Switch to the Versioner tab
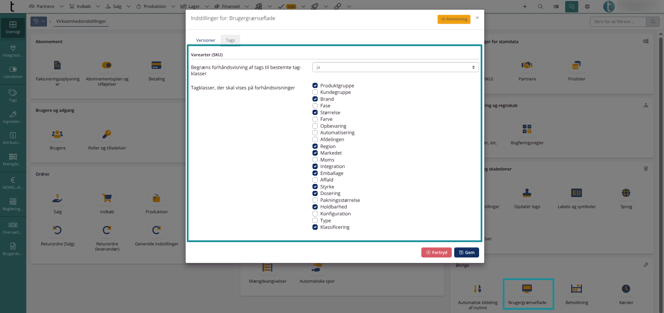The height and width of the screenshot is (313, 664). pyautogui.click(x=206, y=40)
